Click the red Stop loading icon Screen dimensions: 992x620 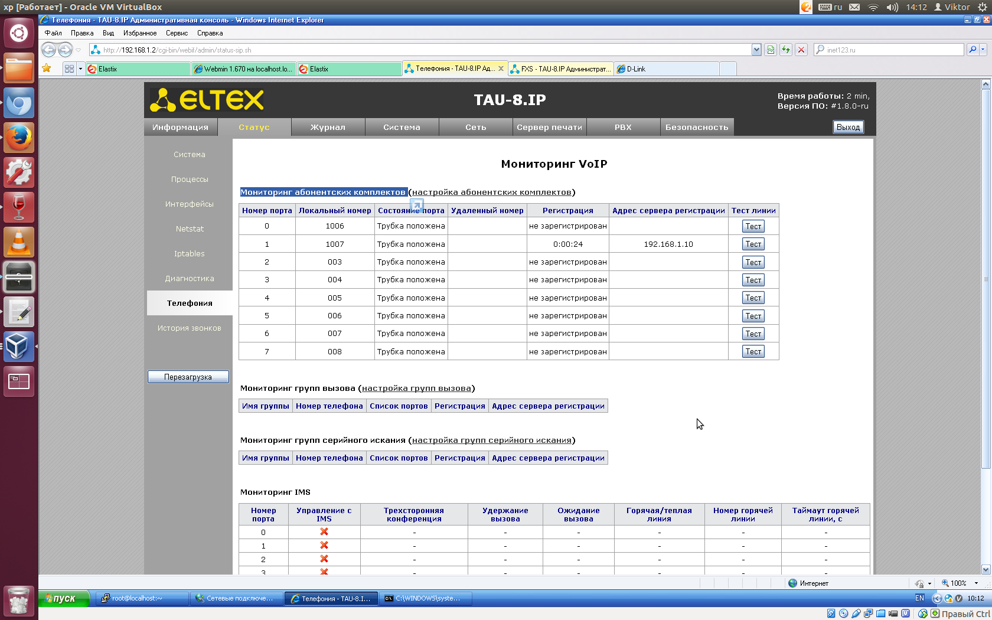[x=801, y=50]
